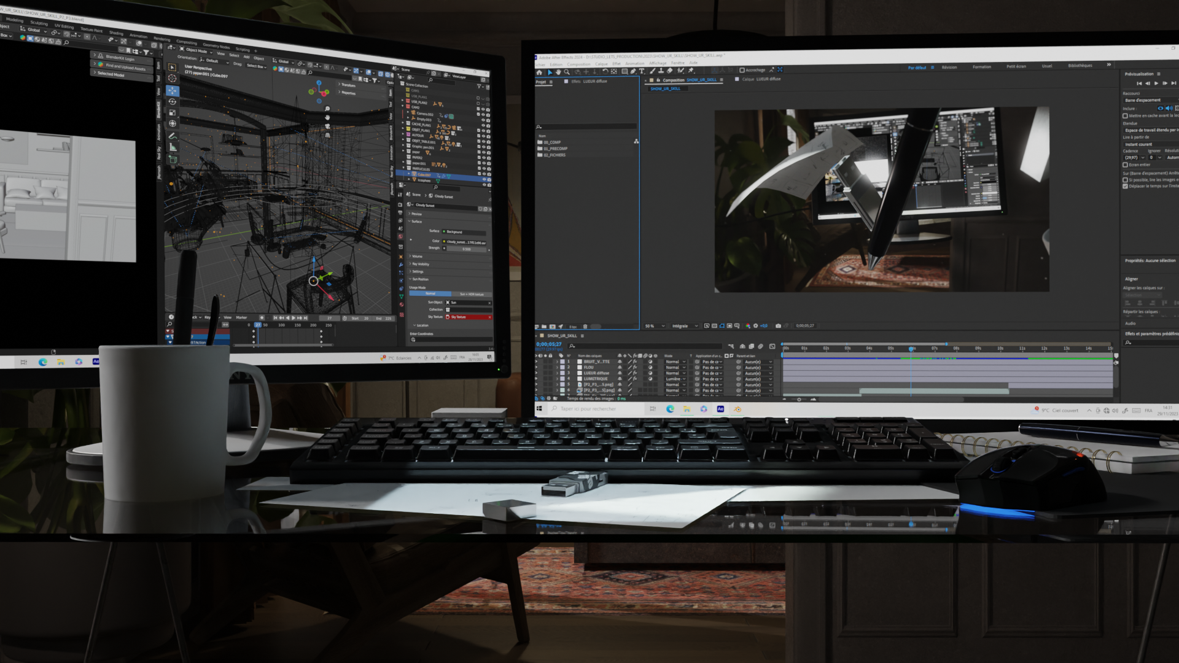Open Microsoft Edge from right monitor taskbar
Image resolution: width=1179 pixels, height=663 pixels.
[x=670, y=409]
